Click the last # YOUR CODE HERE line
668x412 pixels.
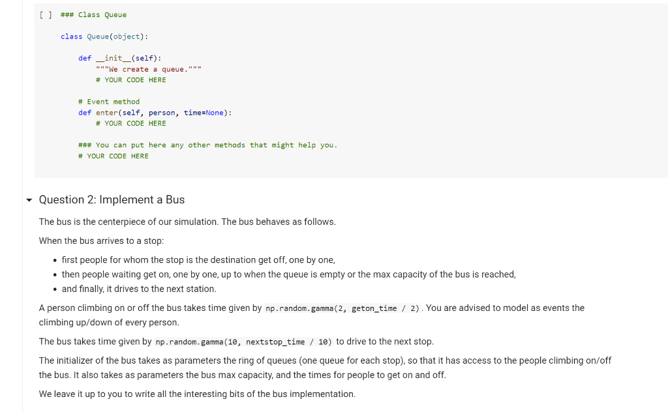113,156
